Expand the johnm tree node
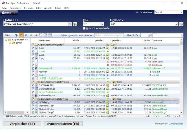 [10, 43]
